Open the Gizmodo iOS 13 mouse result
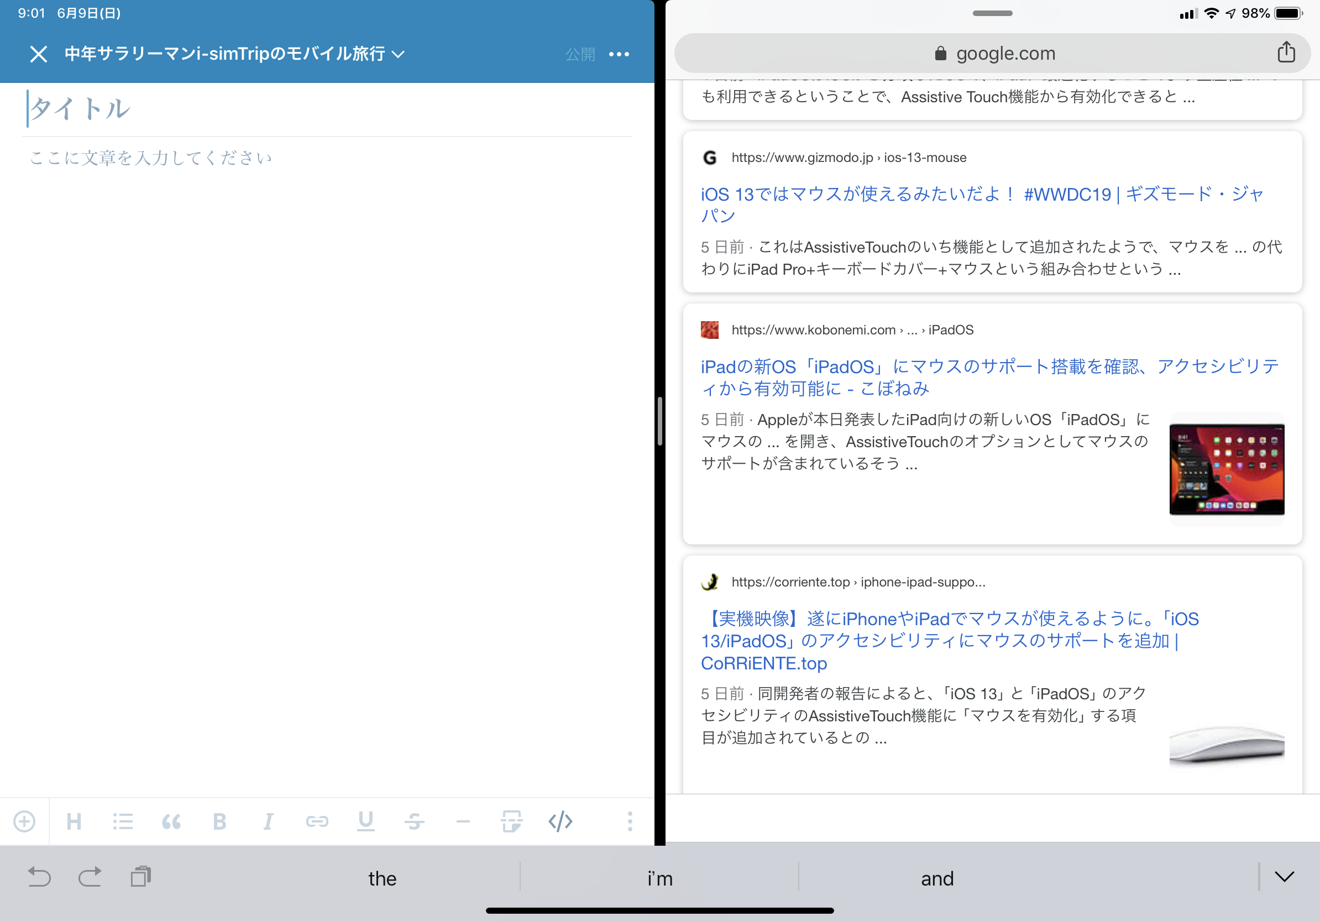This screenshot has width=1320, height=922. coord(982,205)
